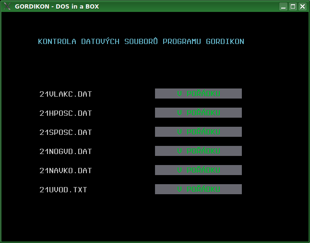The height and width of the screenshot is (243, 310).
Task: Select the 21SPOSC.DAT file name
Action: click(x=65, y=132)
